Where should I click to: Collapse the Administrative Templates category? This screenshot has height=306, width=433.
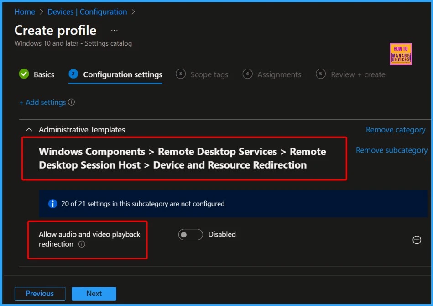(29, 130)
